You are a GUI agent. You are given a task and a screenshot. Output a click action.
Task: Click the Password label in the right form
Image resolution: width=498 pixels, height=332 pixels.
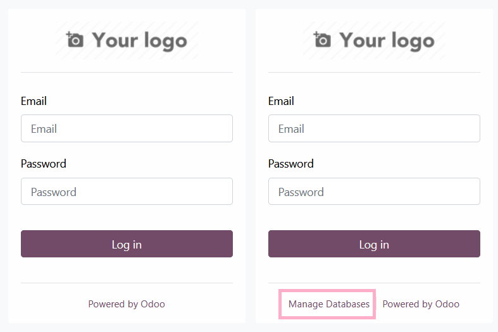click(x=290, y=164)
